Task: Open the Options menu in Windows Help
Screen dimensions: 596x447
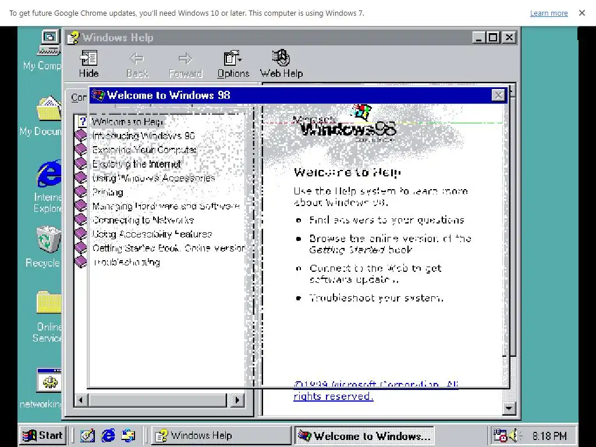Action: tap(233, 64)
